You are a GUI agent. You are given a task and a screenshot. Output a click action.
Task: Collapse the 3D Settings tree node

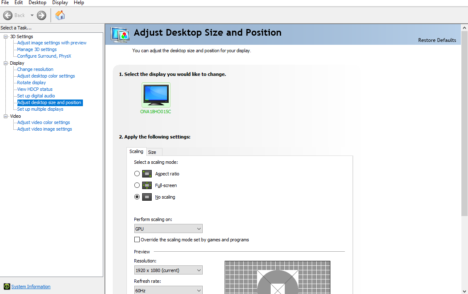pos(6,36)
